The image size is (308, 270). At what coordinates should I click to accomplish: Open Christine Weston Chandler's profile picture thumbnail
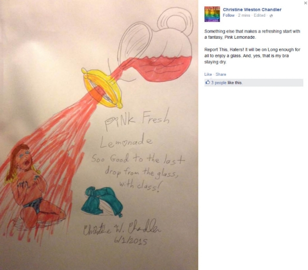(x=212, y=14)
